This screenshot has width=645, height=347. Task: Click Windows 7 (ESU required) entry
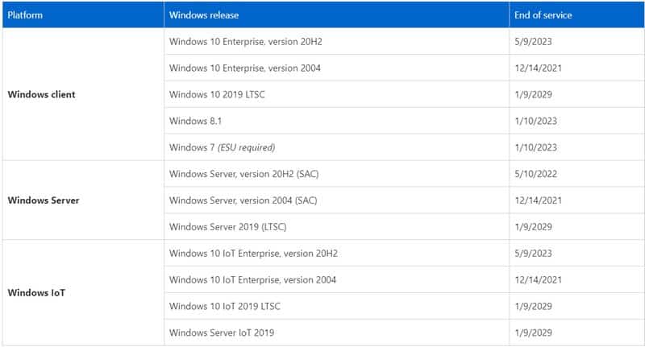point(222,147)
